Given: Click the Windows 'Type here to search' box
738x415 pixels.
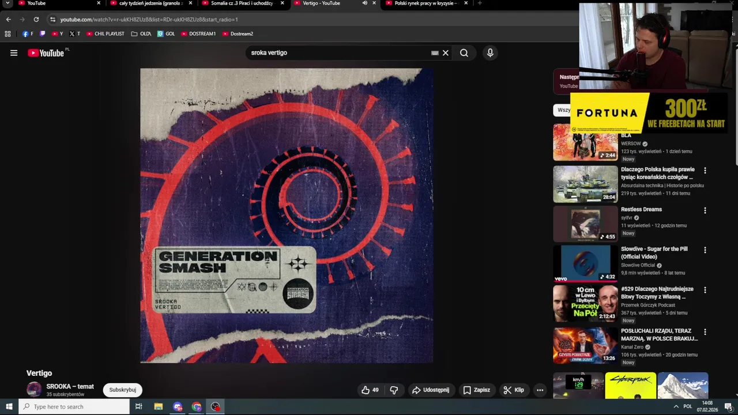Looking at the screenshot, I should point(74,407).
